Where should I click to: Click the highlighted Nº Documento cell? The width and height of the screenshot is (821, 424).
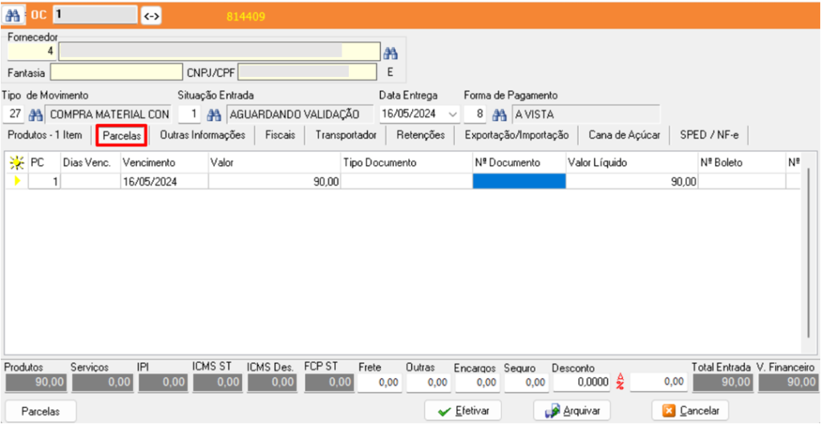pyautogui.click(x=519, y=182)
